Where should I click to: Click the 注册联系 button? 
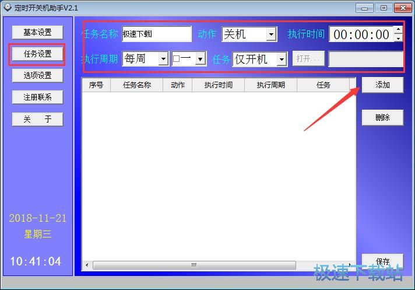pos(37,97)
